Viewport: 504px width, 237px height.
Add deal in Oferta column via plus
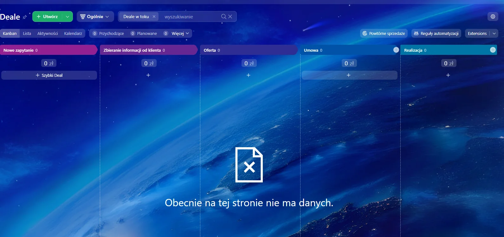(249, 75)
